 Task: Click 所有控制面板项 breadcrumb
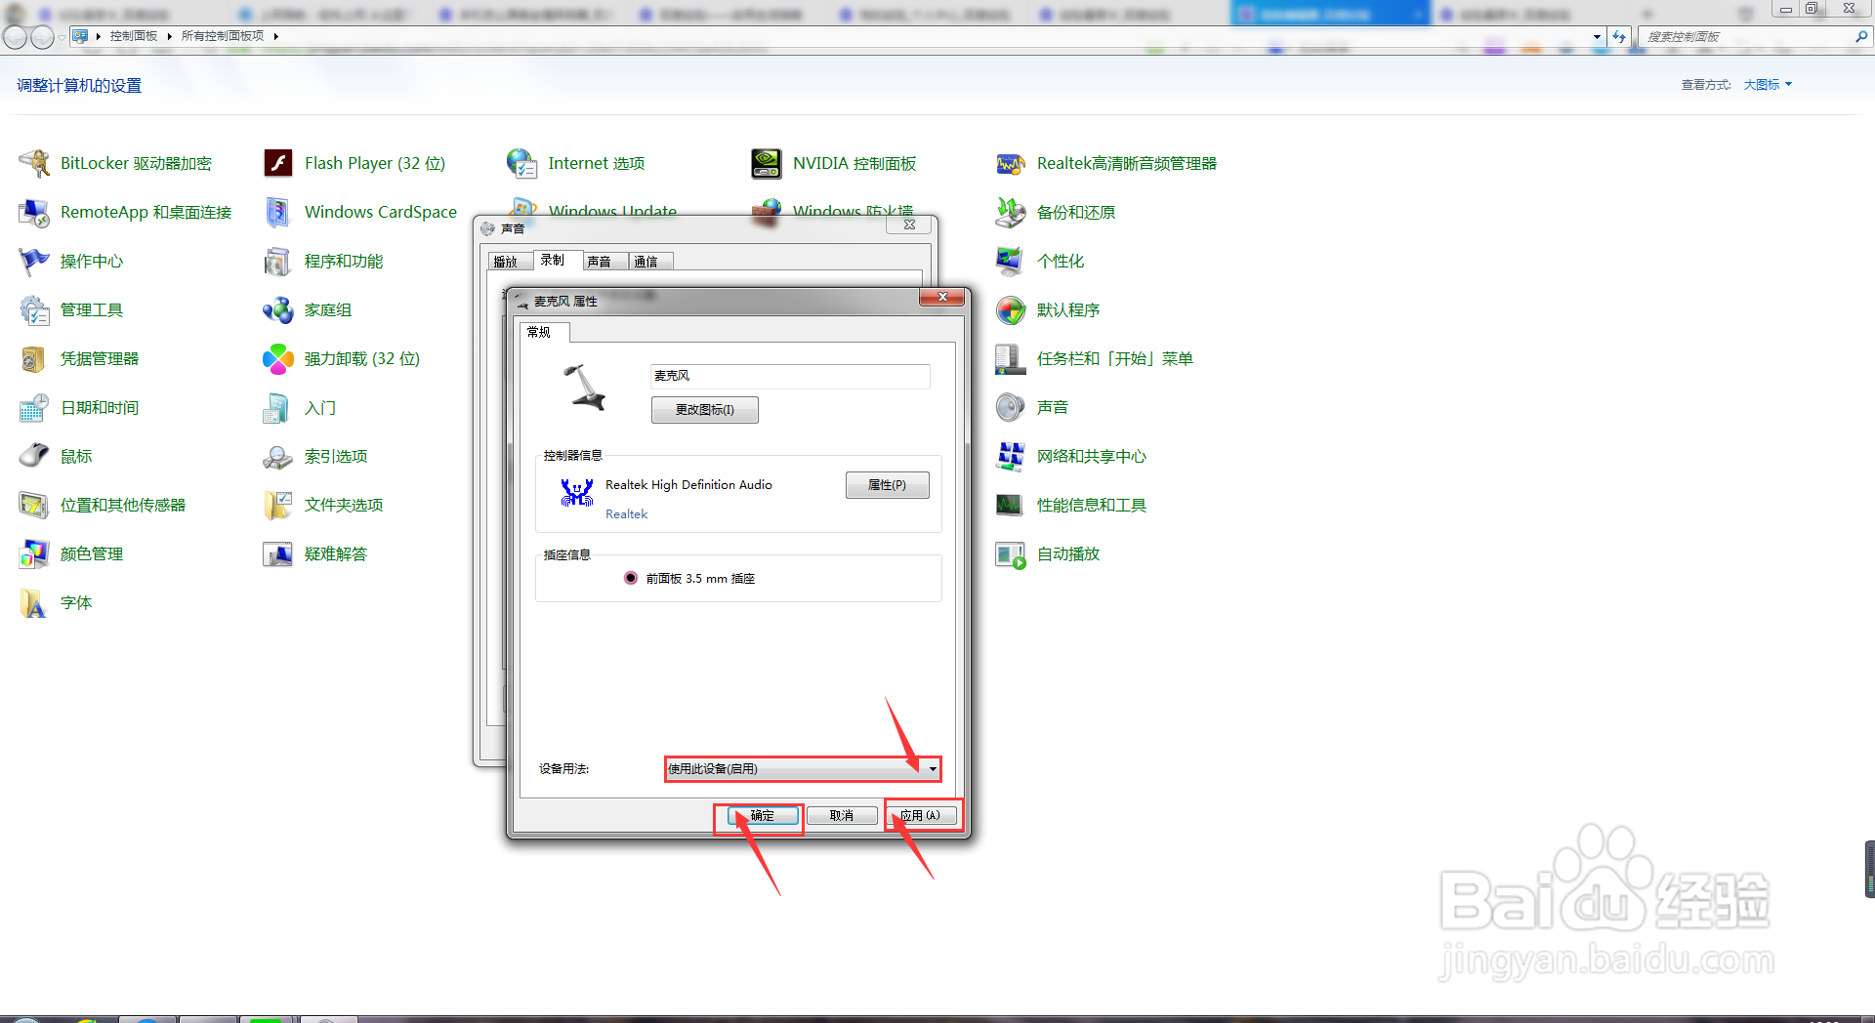pyautogui.click(x=223, y=36)
